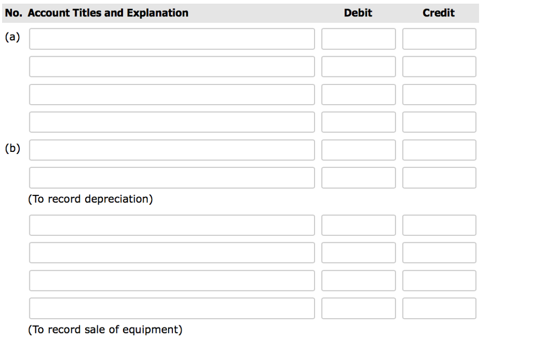Click the text (To record depreciation)
Viewport: 545px width, 341px height.
(x=92, y=199)
